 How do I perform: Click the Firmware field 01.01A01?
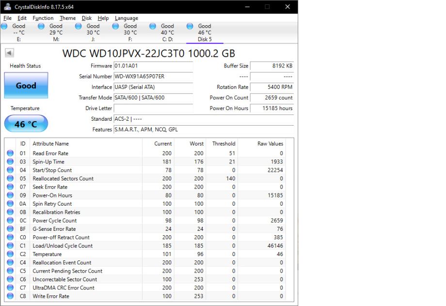[x=153, y=66]
